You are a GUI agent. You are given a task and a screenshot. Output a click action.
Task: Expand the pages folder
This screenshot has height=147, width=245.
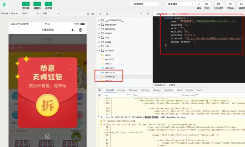tap(99, 42)
